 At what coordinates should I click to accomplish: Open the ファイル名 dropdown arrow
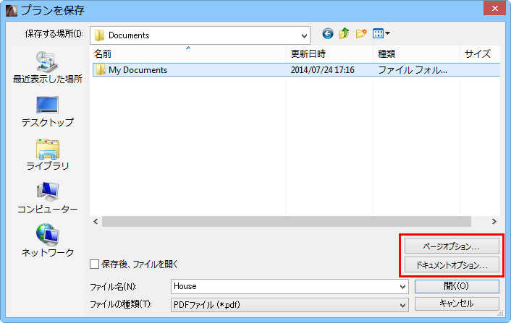(403, 287)
